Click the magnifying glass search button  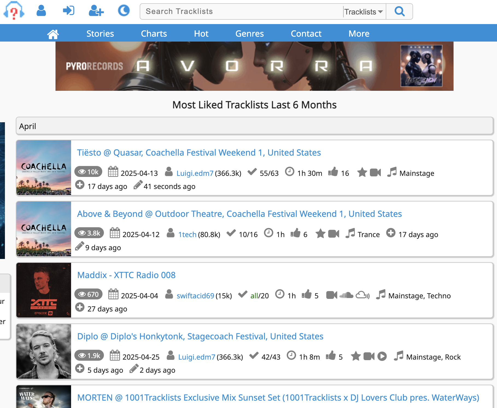pyautogui.click(x=399, y=11)
